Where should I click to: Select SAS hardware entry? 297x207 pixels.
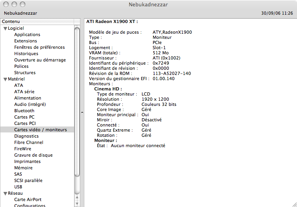pos(18,174)
